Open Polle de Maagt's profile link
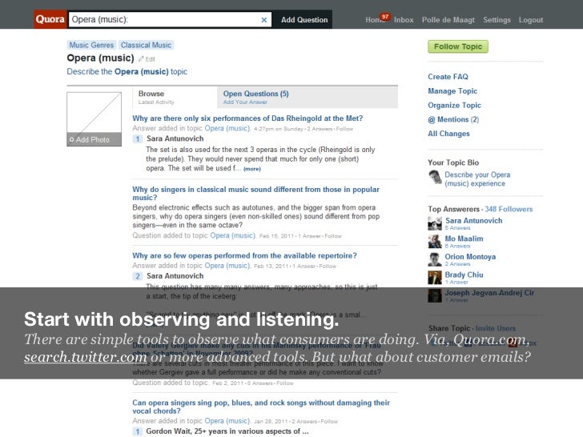 point(448,20)
